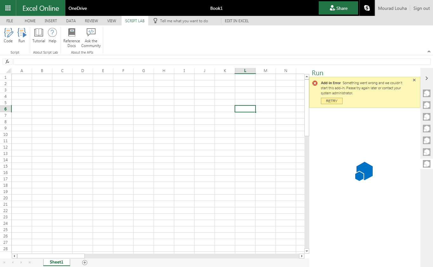This screenshot has height=267, width=433.
Task: Switch to the DATA ribbon tab
Action: (x=70, y=21)
